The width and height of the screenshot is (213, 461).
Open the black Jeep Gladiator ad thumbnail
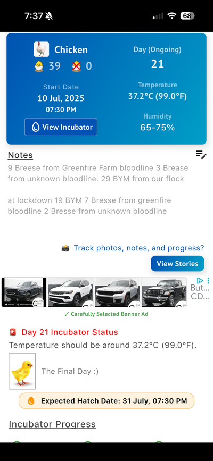point(164,292)
